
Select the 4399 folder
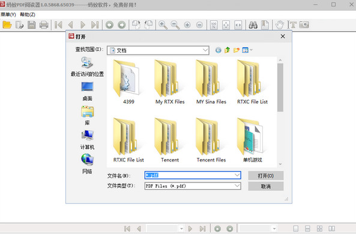tap(128, 82)
